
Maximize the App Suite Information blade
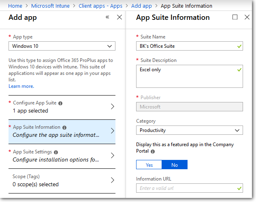pyautogui.click(x=235, y=17)
